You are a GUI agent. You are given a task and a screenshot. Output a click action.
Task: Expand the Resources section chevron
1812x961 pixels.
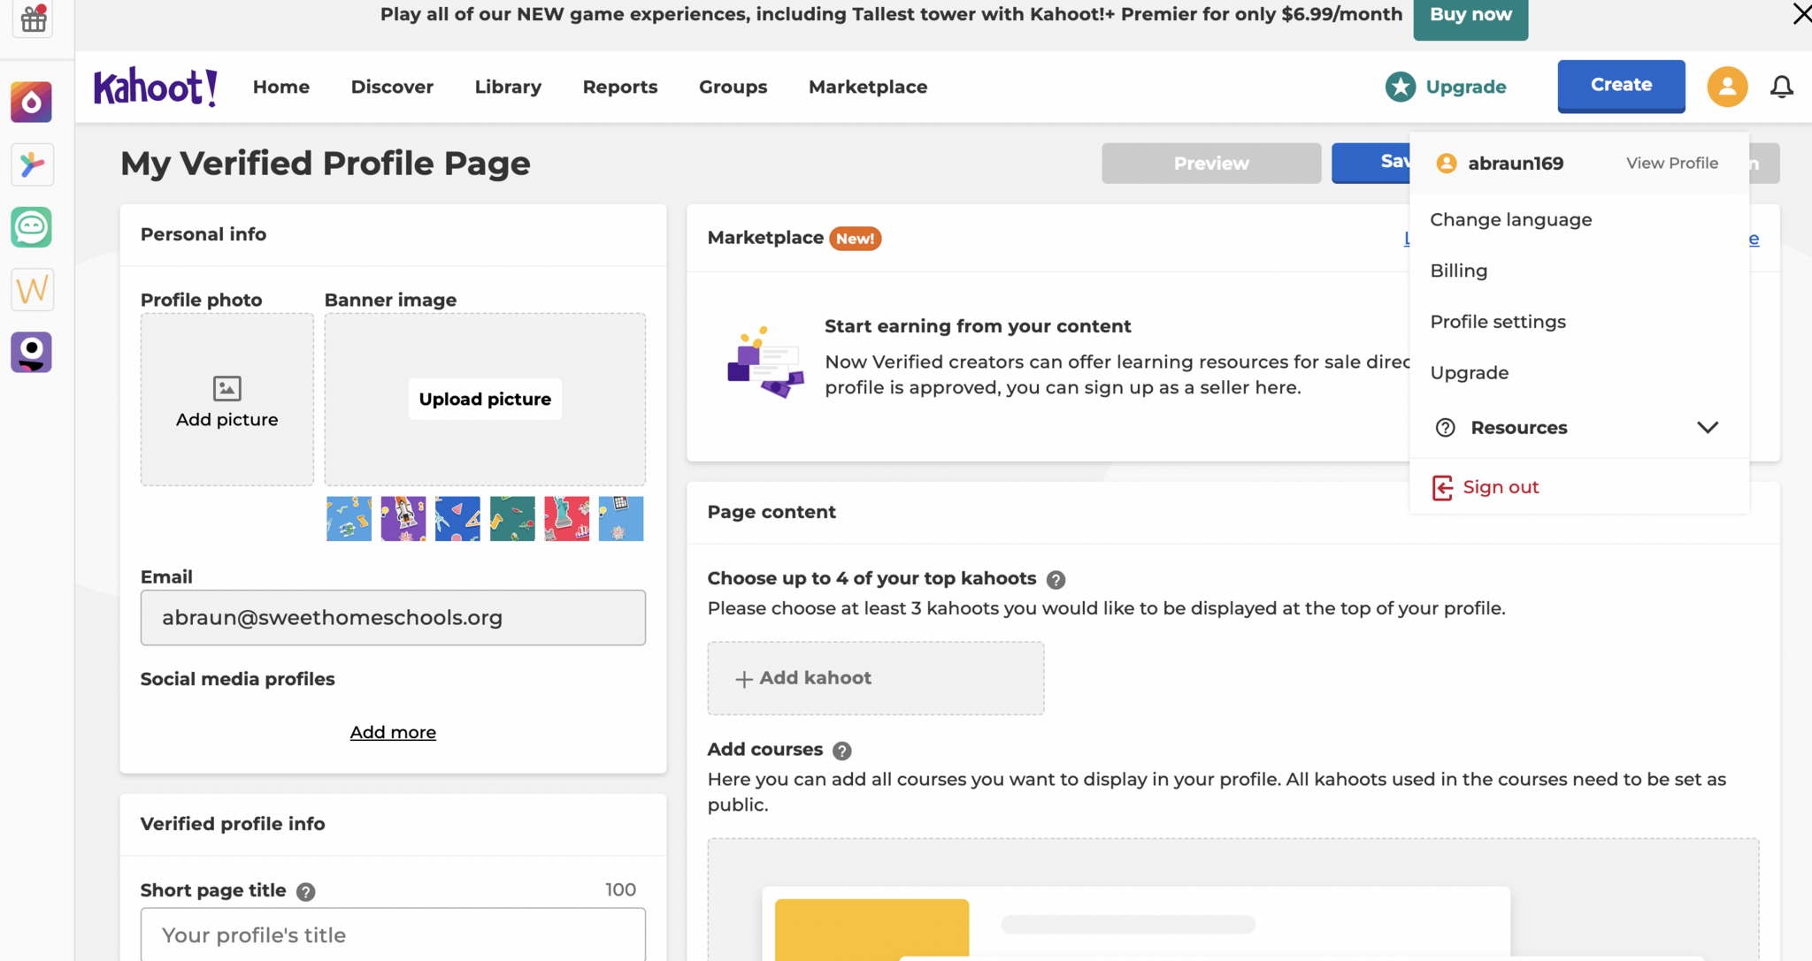pyautogui.click(x=1708, y=428)
